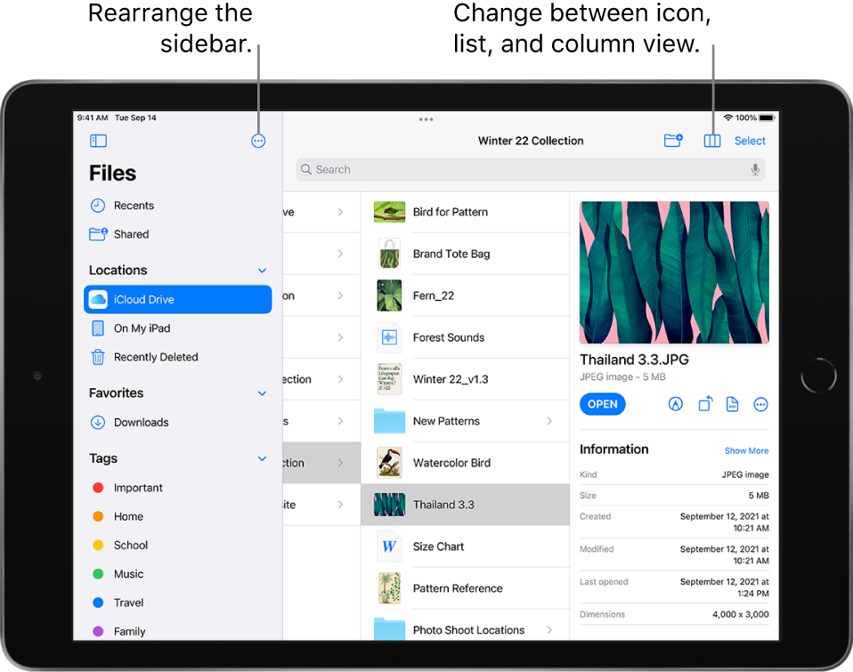
Task: Convert Thailand 3.3 to PDF
Action: pos(732,404)
